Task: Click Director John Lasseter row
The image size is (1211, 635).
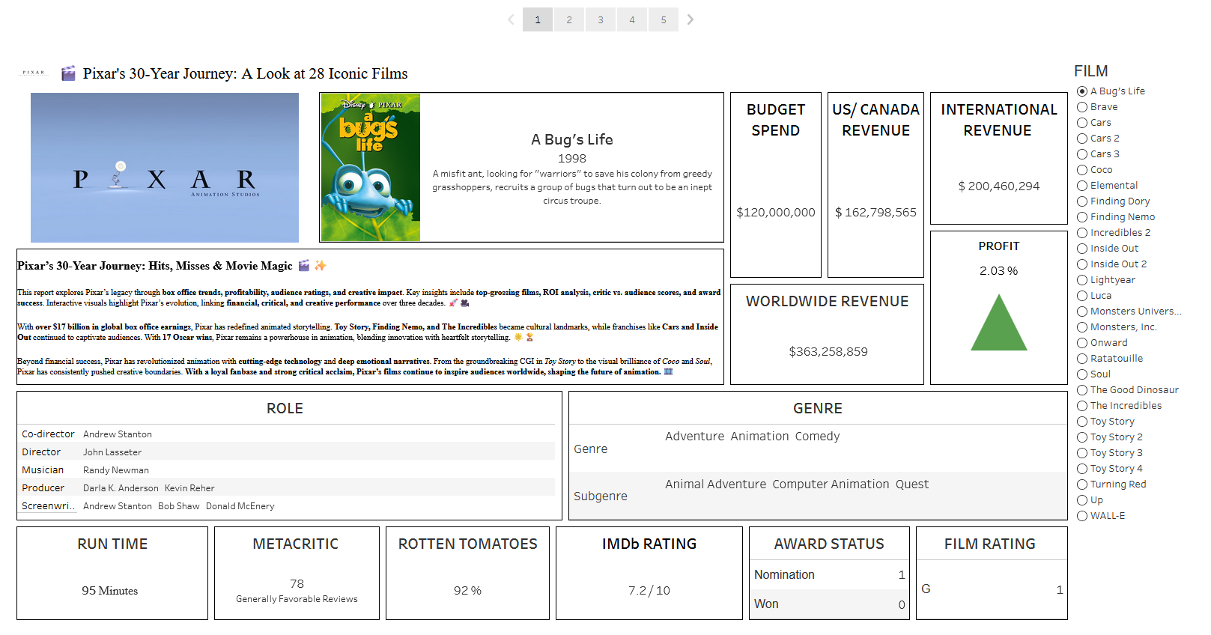Action: click(286, 452)
